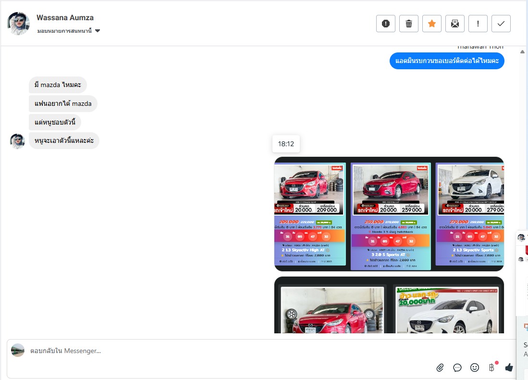
Task: Select the blue message แอดมินรบกวนขอเบอร์ติดต่อได้ไหมคะ
Action: [447, 61]
